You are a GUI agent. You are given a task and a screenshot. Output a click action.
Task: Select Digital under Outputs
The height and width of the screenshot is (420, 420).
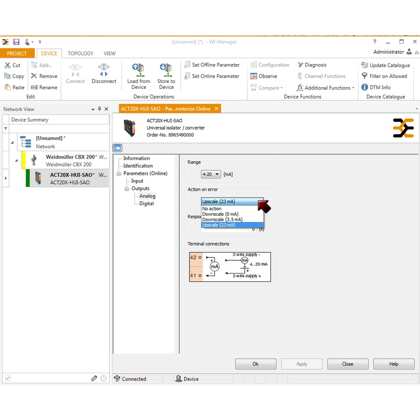(x=146, y=204)
